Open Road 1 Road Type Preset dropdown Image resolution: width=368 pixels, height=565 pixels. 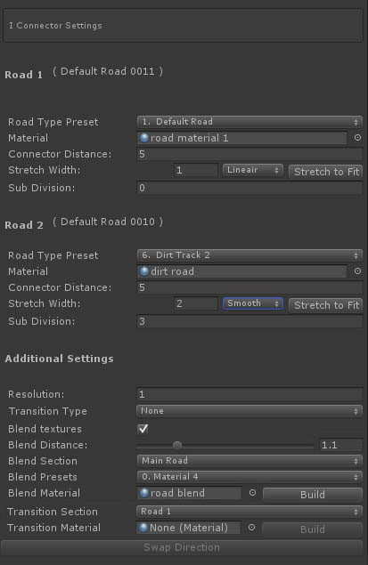(249, 122)
